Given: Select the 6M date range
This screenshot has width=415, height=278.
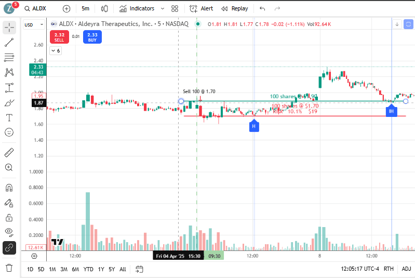Looking at the screenshot, I should pyautogui.click(x=75, y=269).
